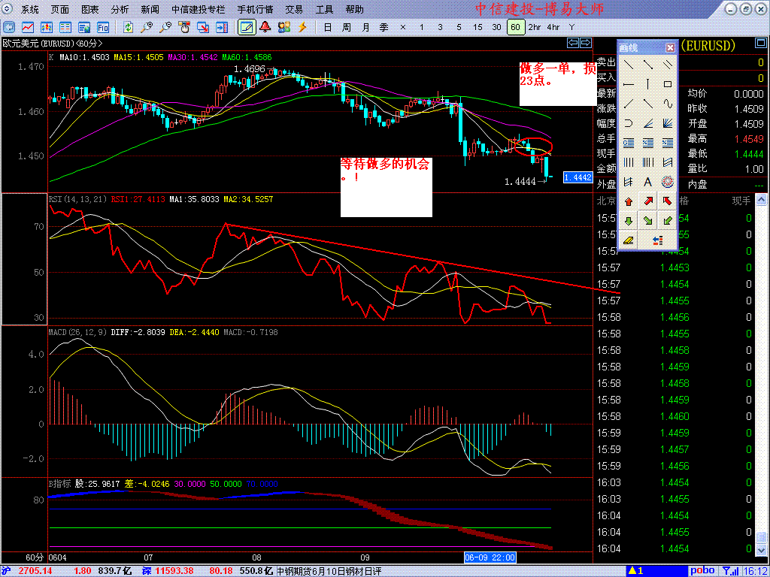Image resolution: width=770 pixels, height=577 pixels.
Task: Switch to weekly 周 period
Action: pyautogui.click(x=346, y=27)
